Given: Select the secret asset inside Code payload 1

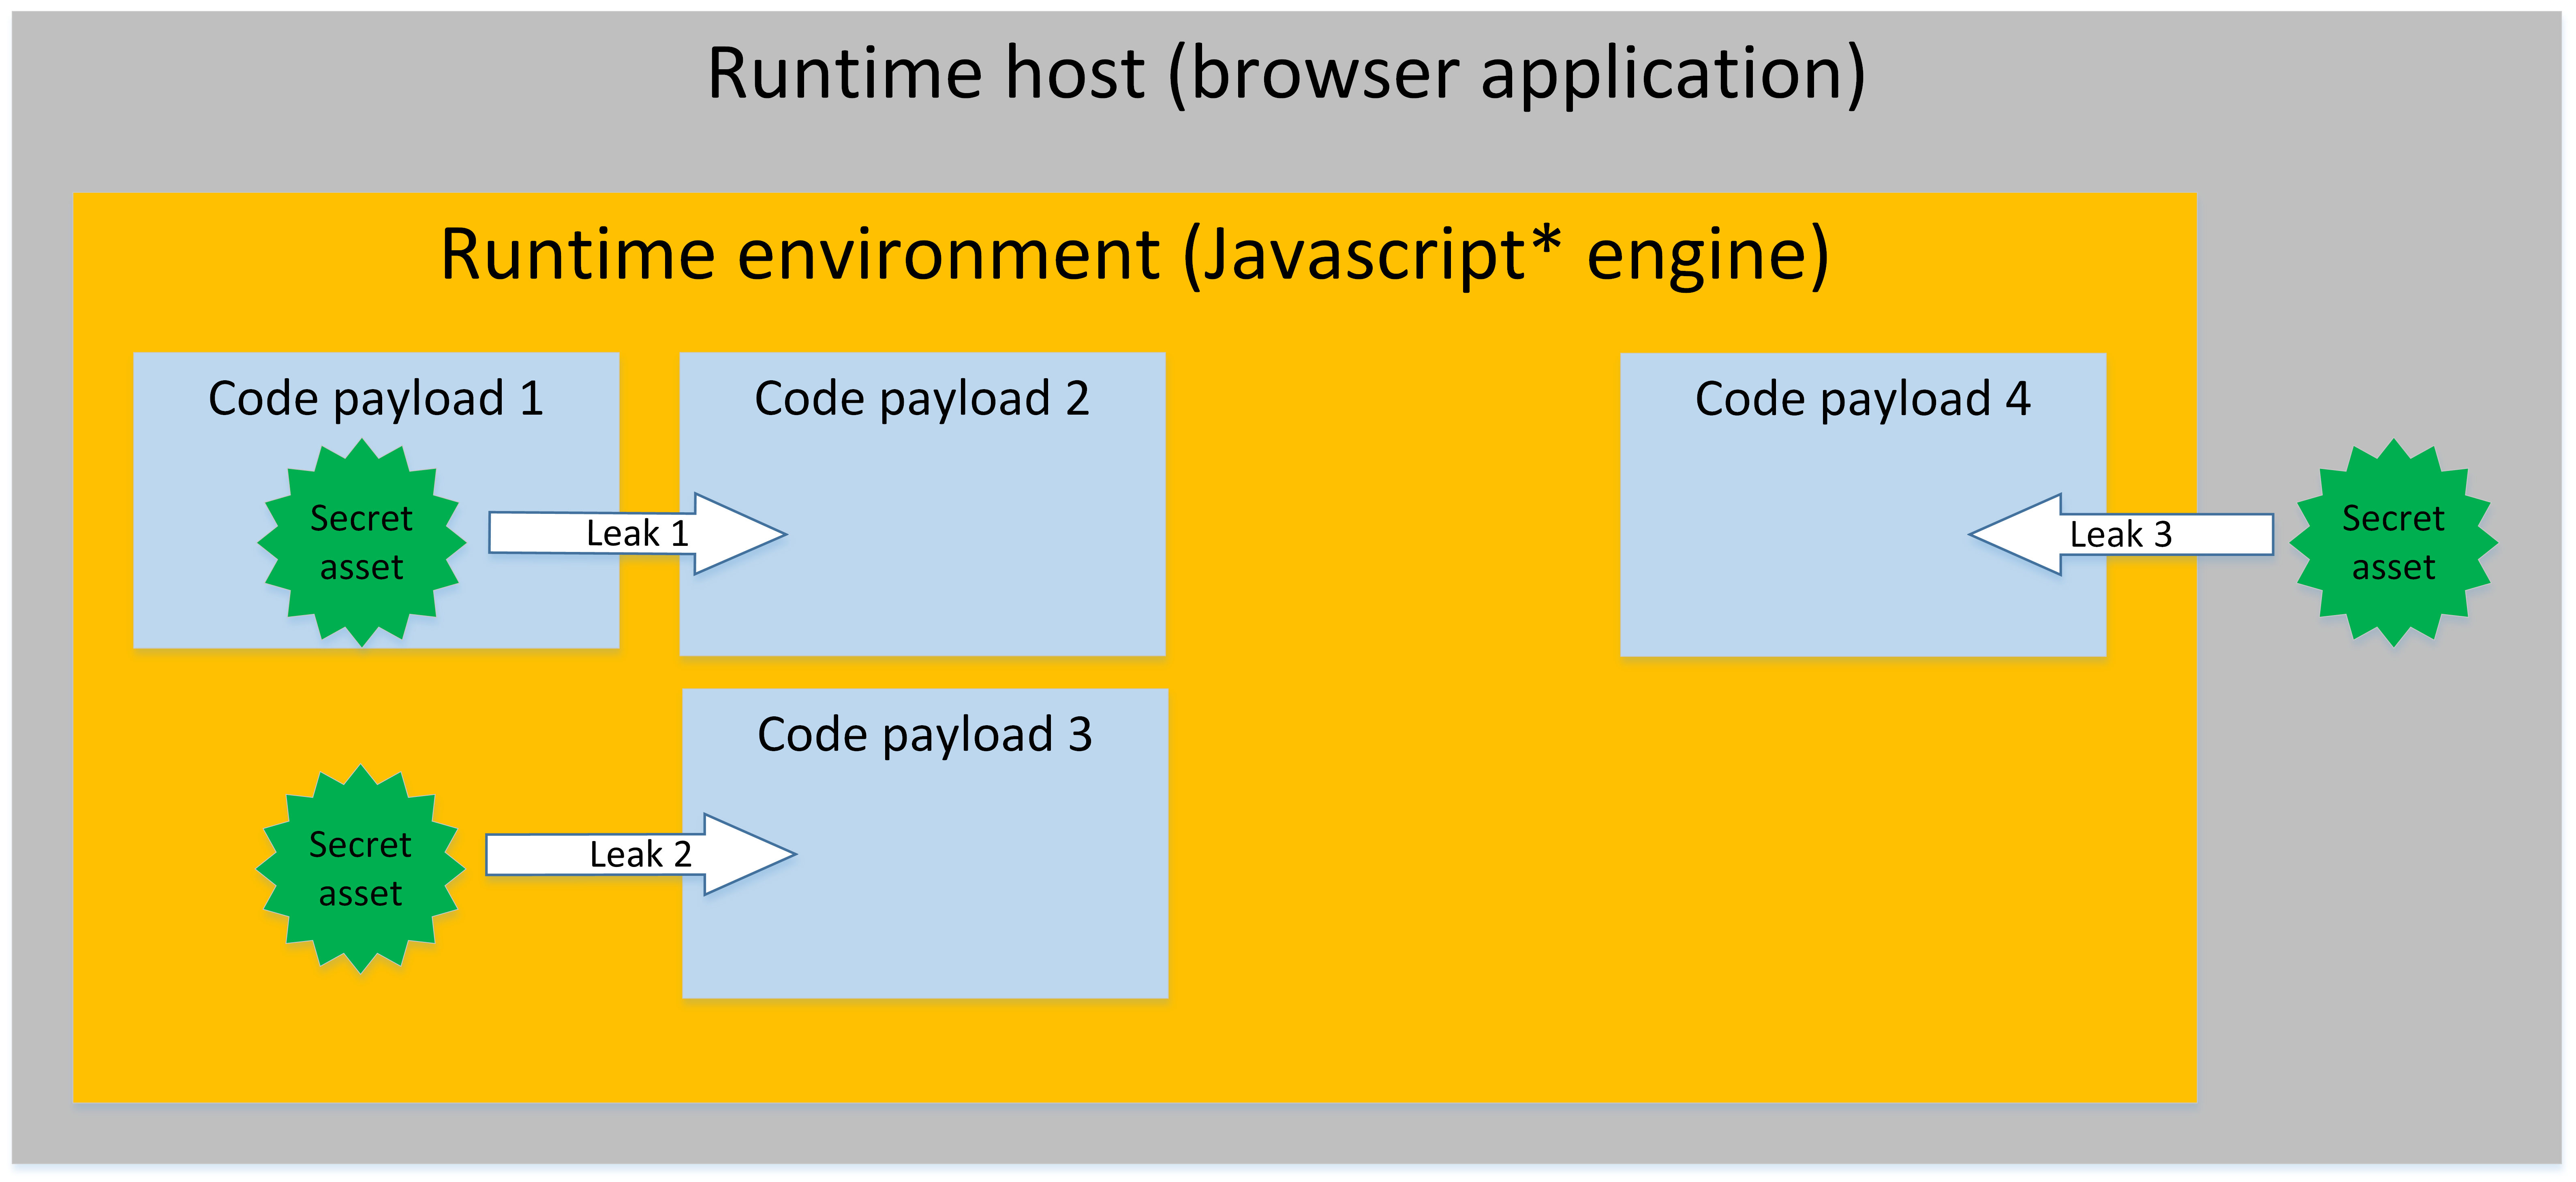Looking at the screenshot, I should (x=361, y=543).
